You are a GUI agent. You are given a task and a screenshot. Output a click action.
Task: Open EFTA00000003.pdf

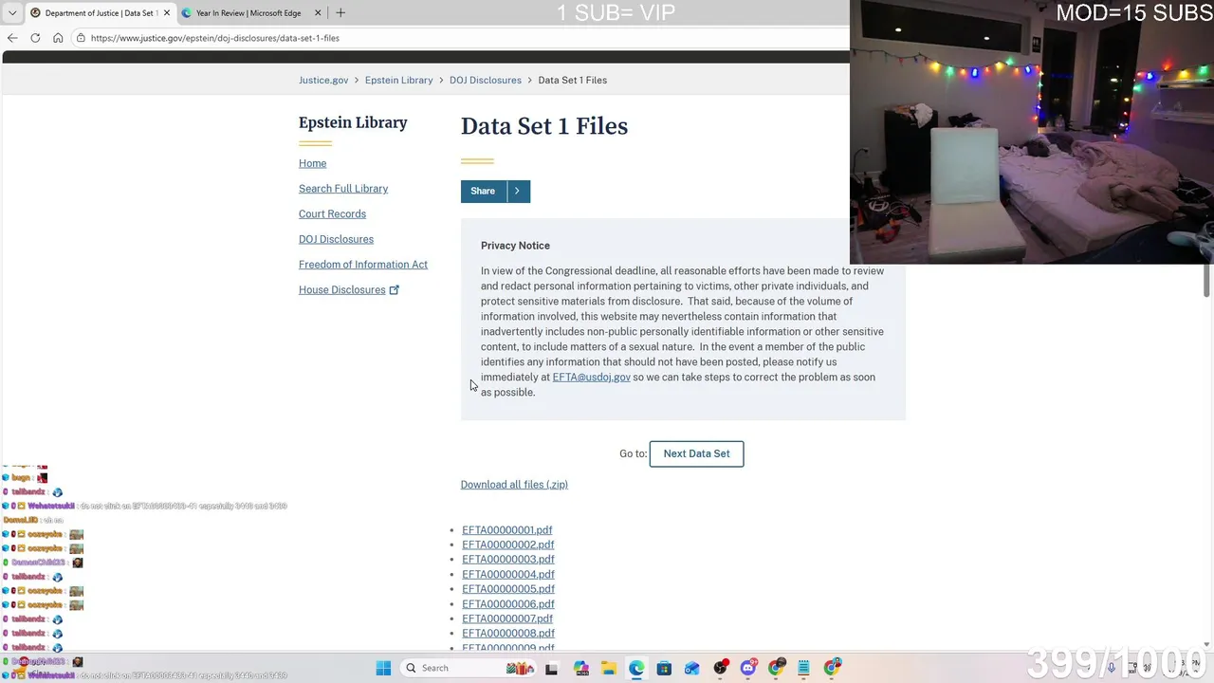coord(507,560)
